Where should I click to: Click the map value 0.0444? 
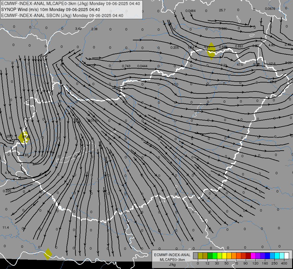click(x=142, y=66)
